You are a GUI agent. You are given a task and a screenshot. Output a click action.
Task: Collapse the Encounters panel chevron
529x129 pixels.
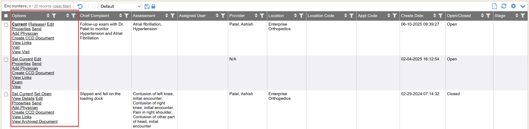523,6
